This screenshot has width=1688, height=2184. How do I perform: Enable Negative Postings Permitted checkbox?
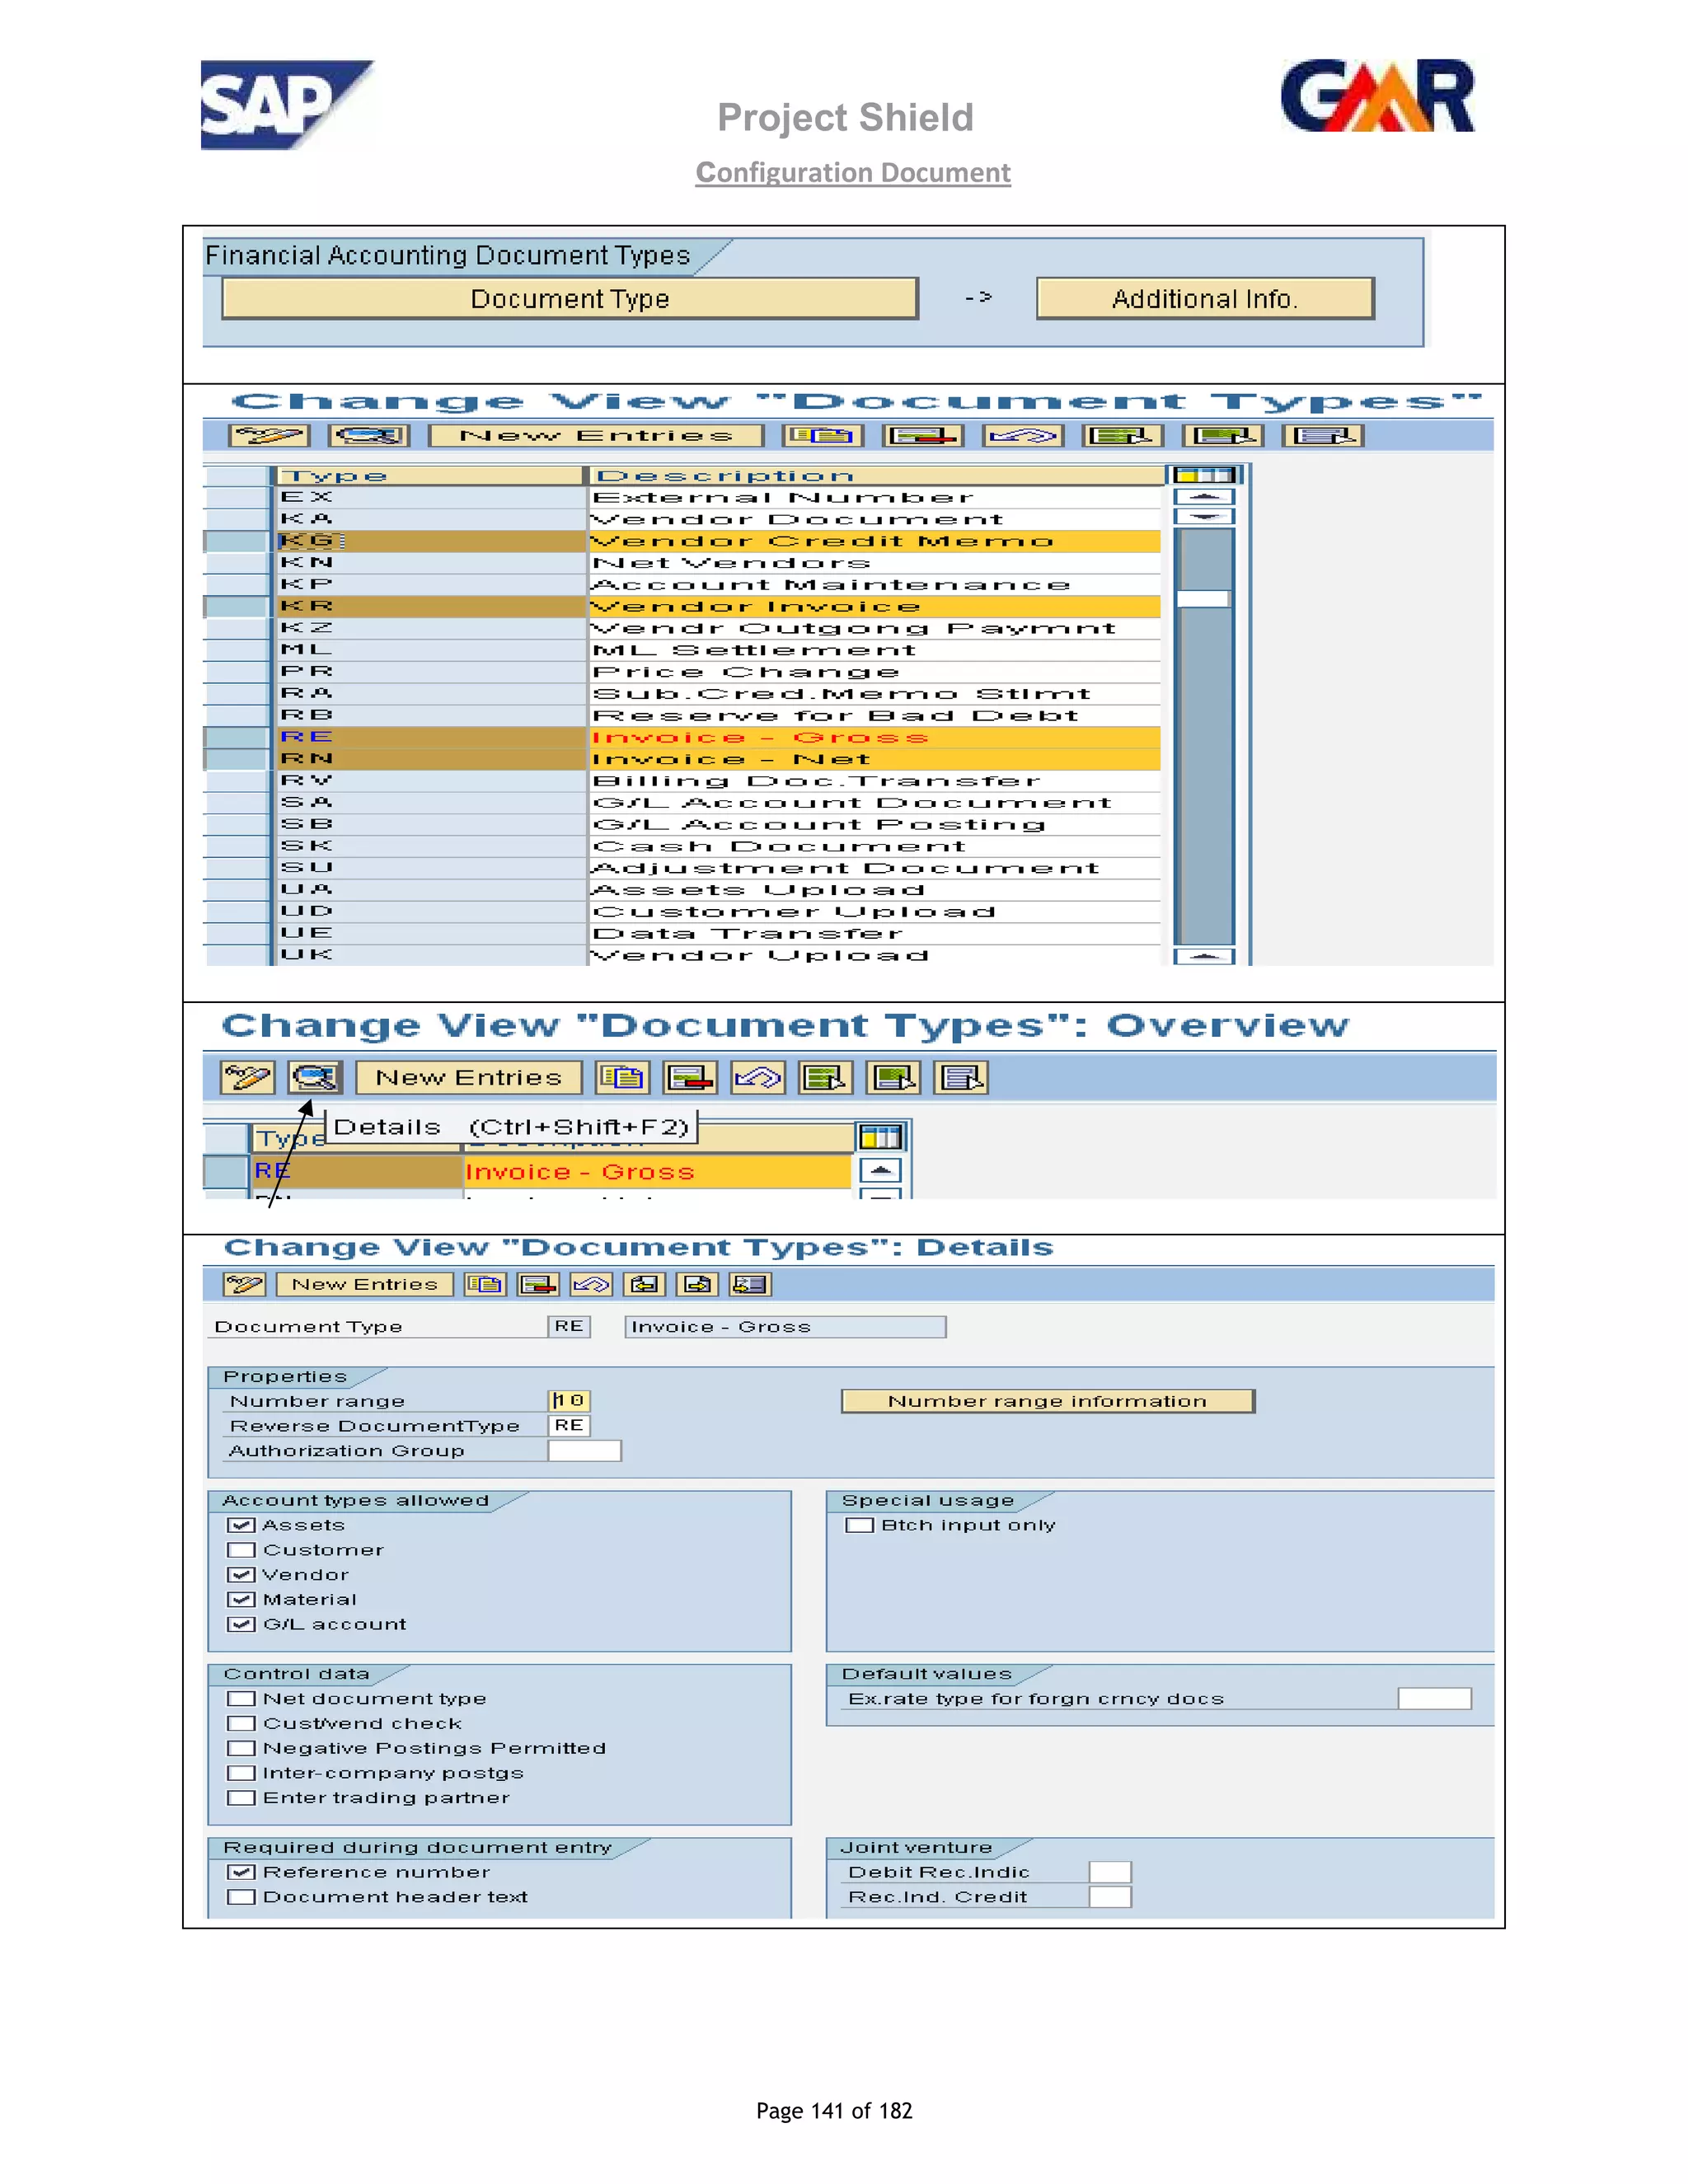(241, 1748)
